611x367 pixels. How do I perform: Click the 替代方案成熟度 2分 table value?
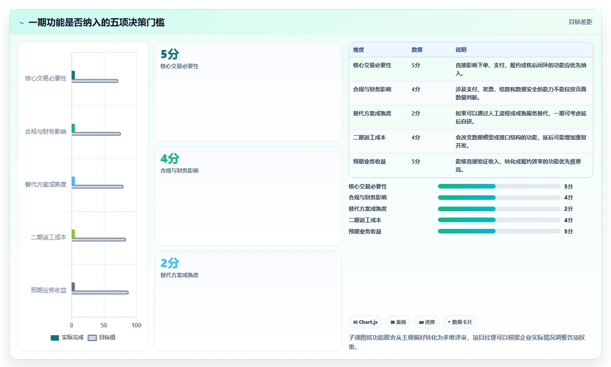(416, 114)
